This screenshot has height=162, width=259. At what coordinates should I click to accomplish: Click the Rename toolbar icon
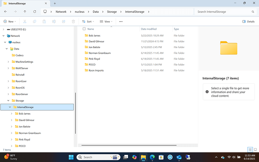54,21
